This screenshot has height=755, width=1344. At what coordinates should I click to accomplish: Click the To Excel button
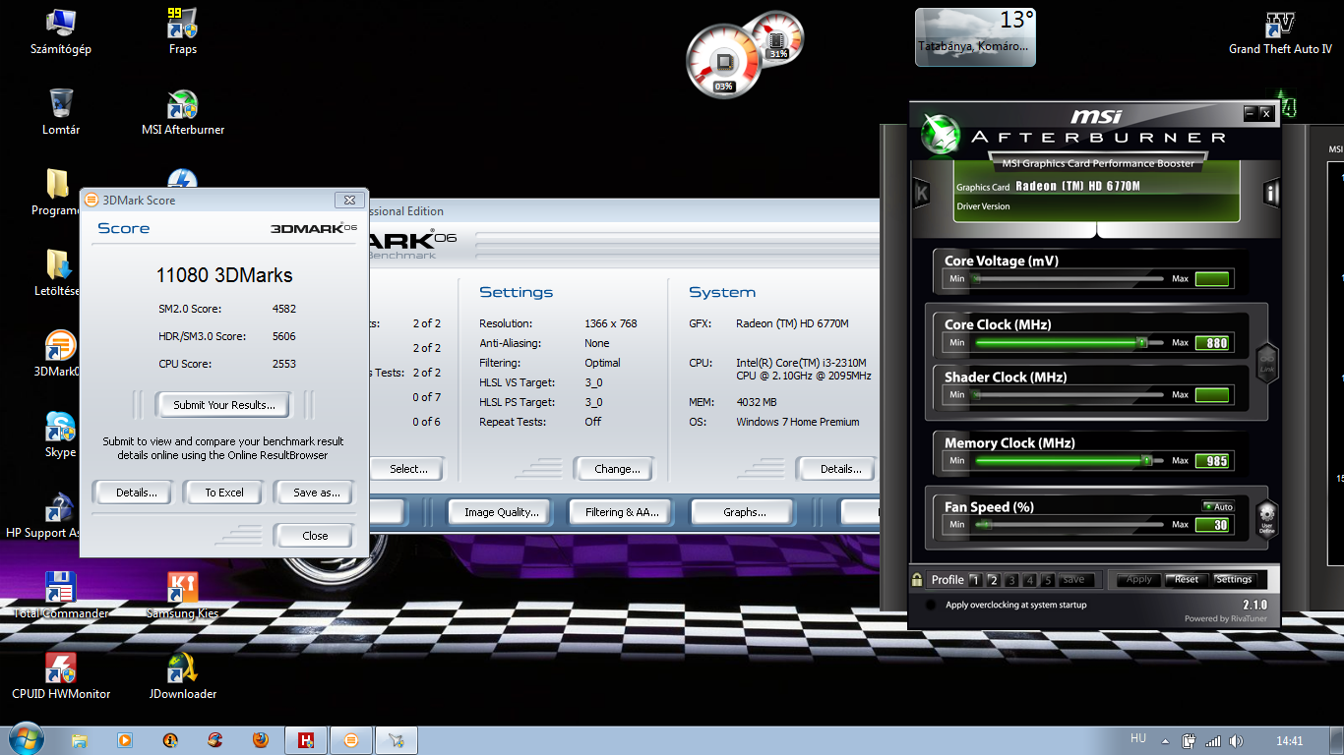click(x=224, y=493)
